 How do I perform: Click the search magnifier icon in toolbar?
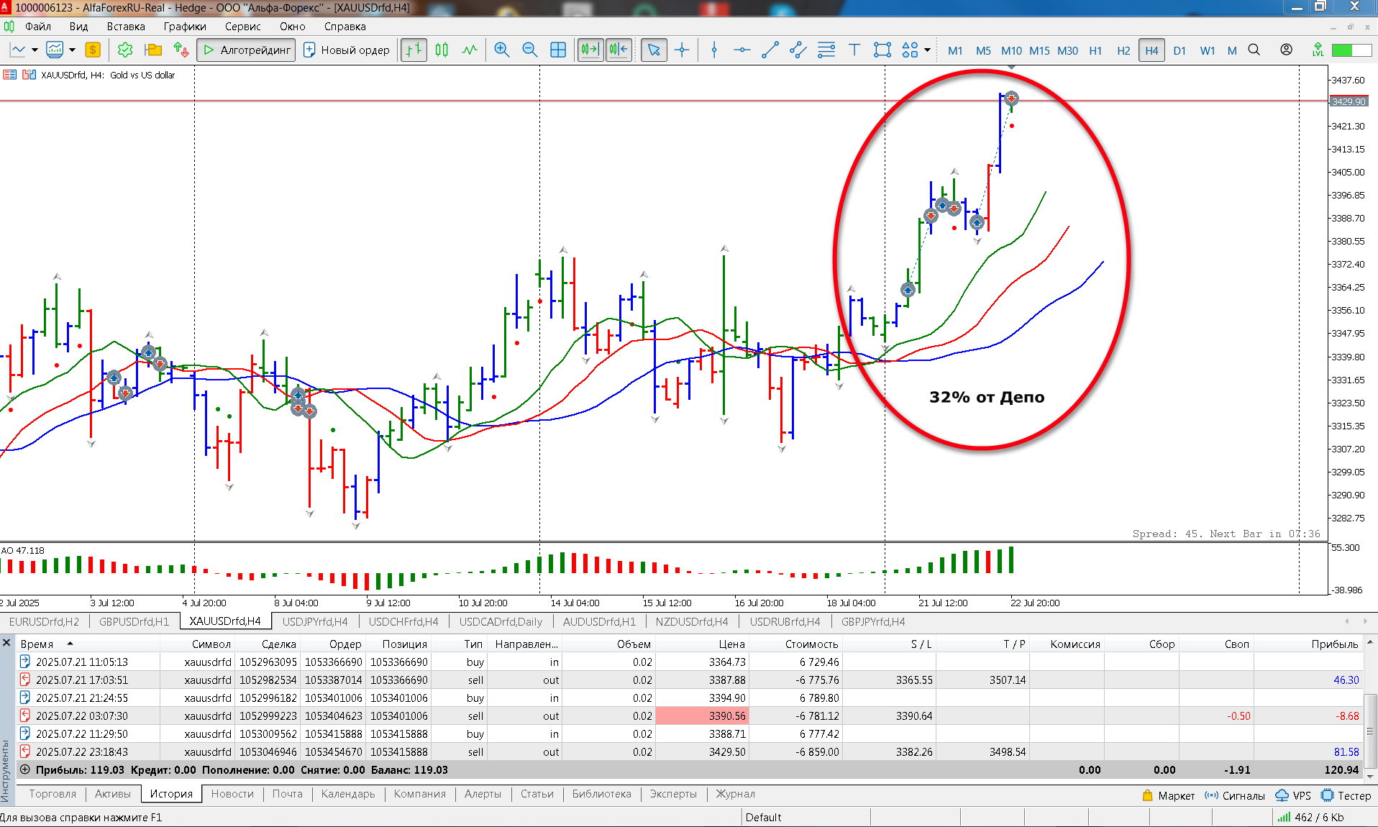point(1254,50)
